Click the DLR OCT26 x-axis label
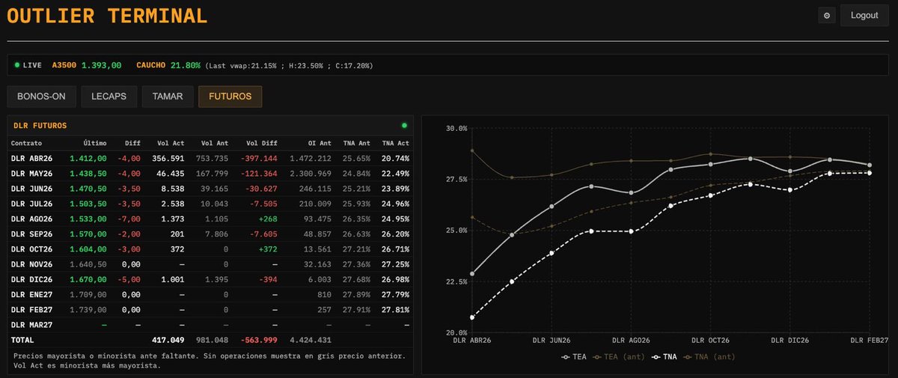Screen dimensions: 898x378 [x=709, y=340]
